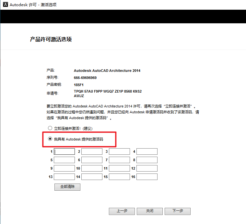
Task: Click activation code field 2
Action: (92, 151)
